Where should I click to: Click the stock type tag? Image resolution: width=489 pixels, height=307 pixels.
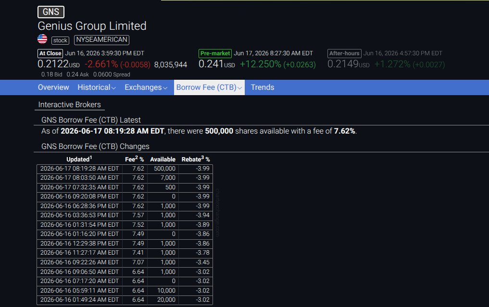tap(60, 40)
